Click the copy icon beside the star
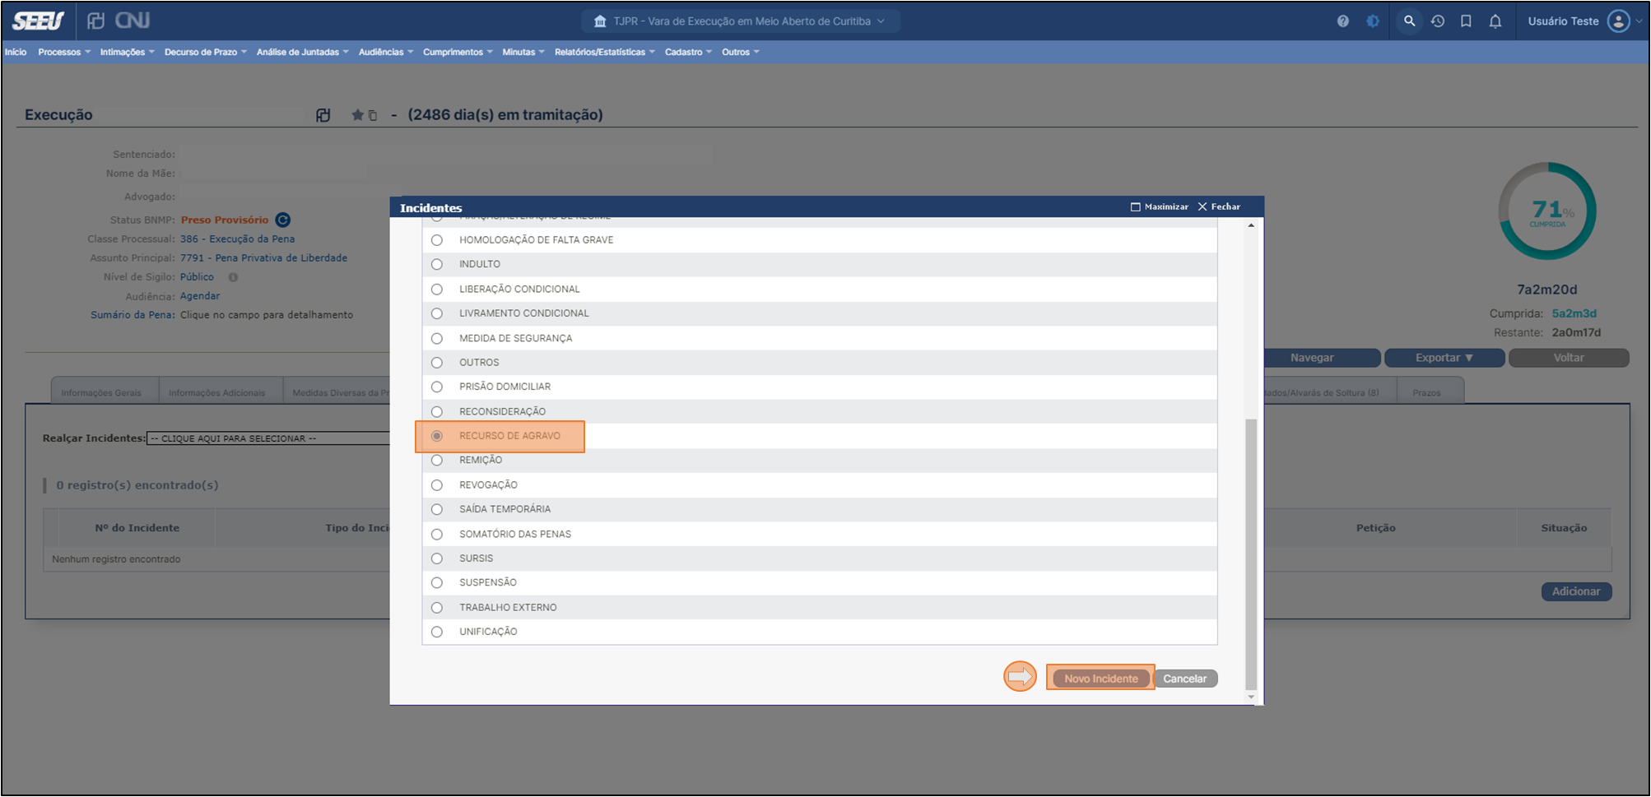The image size is (1651, 797). (373, 116)
